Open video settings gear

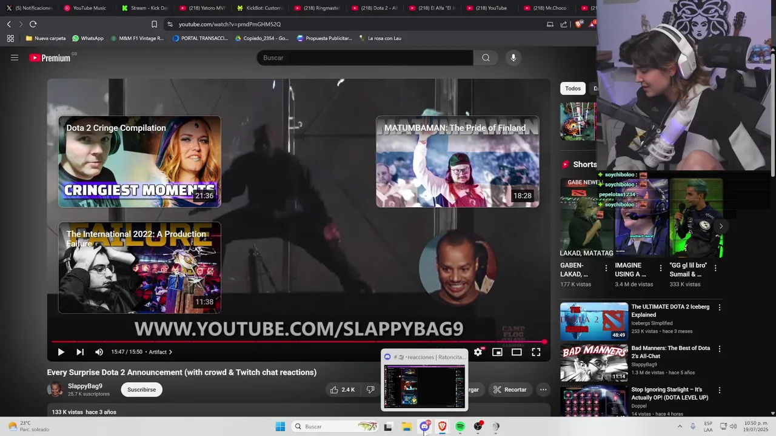click(478, 352)
